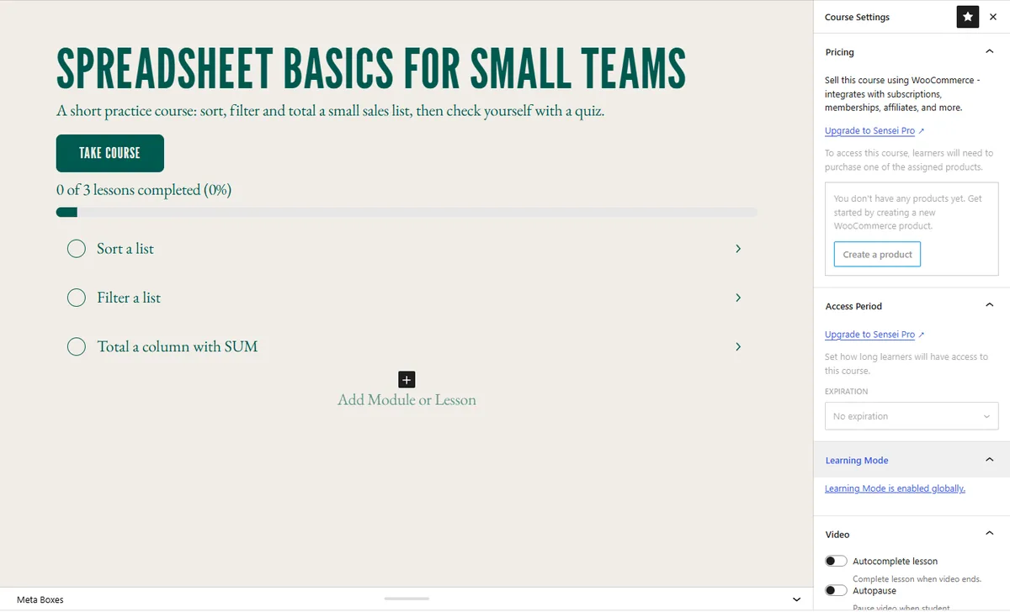Image resolution: width=1010 pixels, height=612 pixels.
Task: Click the Create a product button
Action: coord(877,254)
